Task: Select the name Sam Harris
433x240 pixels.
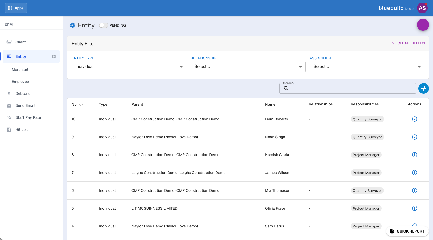Action: [275, 226]
